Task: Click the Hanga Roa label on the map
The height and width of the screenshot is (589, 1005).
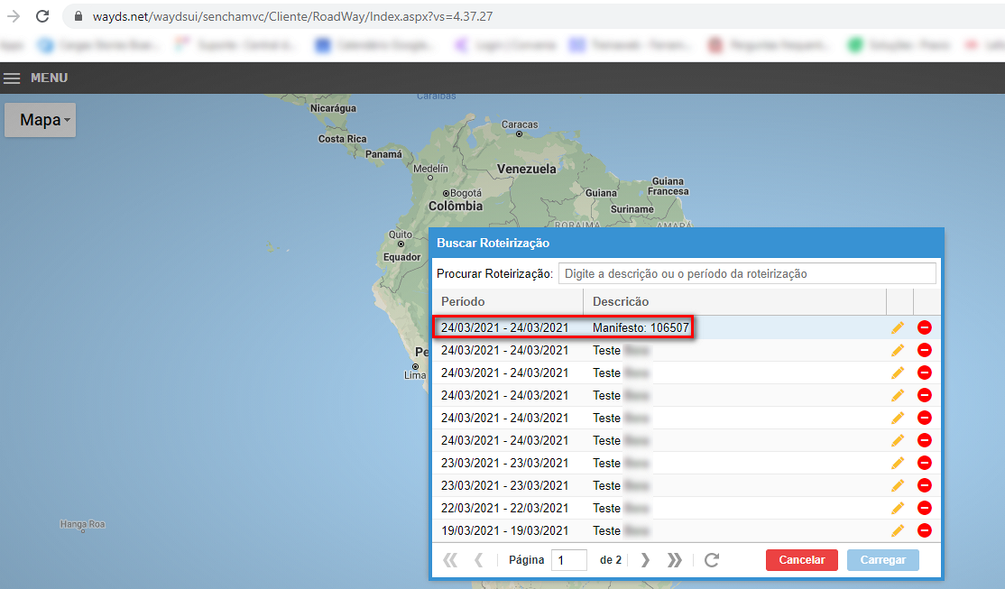Action: click(x=82, y=524)
